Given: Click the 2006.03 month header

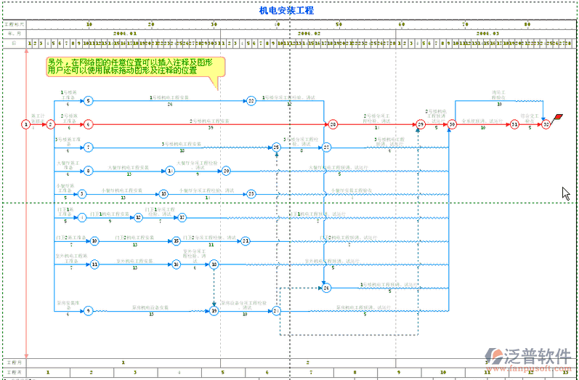Looking at the screenshot, I should (487, 33).
